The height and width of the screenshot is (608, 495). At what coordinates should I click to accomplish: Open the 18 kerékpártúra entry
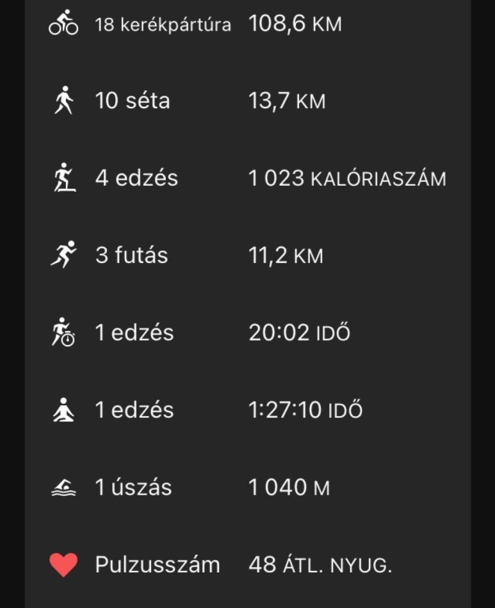[x=163, y=25]
